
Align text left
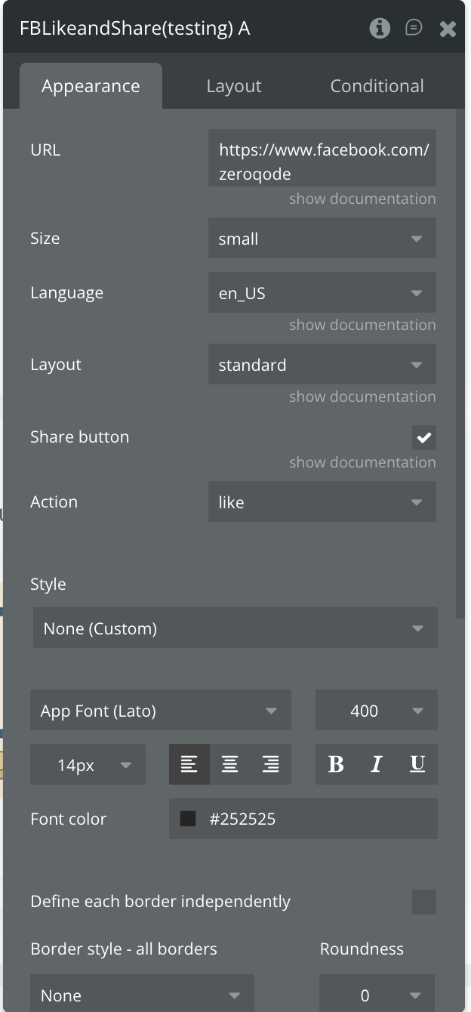pos(189,764)
